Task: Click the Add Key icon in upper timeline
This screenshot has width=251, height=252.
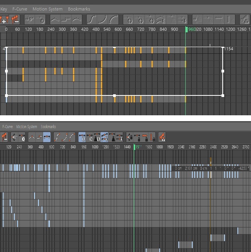Action: click(4, 19)
